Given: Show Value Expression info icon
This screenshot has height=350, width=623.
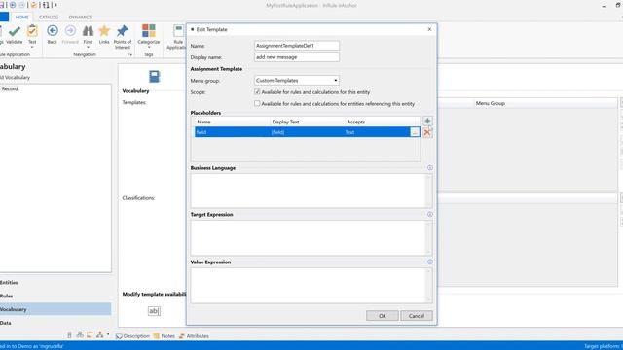Looking at the screenshot, I should [430, 262].
